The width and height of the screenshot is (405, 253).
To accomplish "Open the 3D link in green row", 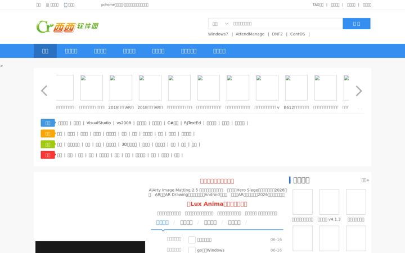I will point(129,144).
